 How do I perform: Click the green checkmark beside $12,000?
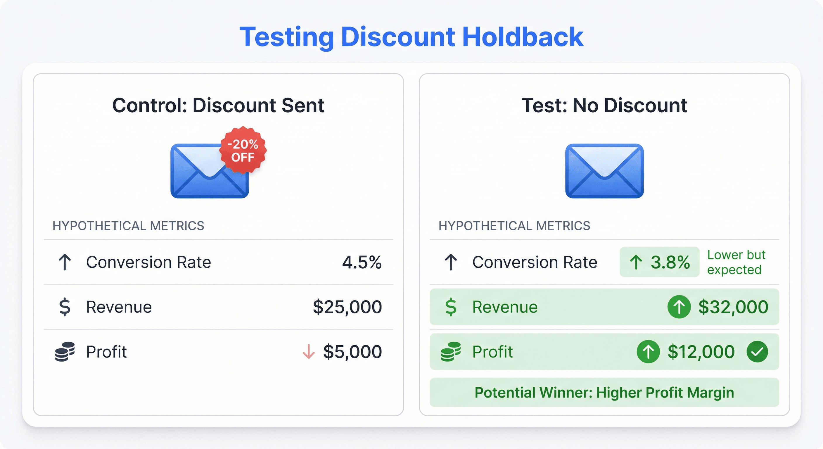(757, 352)
